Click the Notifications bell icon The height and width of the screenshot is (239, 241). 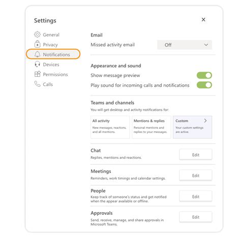pyautogui.click(x=37, y=54)
